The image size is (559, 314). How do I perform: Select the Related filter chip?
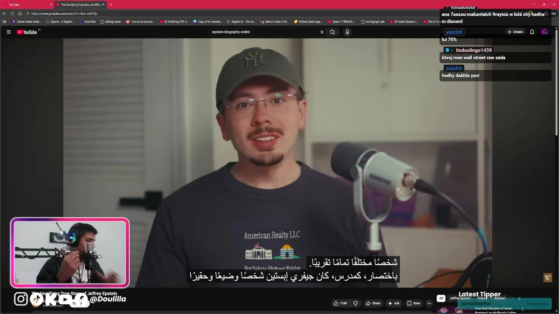[x=499, y=298]
